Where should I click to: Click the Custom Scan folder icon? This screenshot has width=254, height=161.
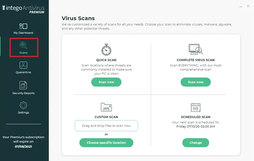[x=106, y=107]
